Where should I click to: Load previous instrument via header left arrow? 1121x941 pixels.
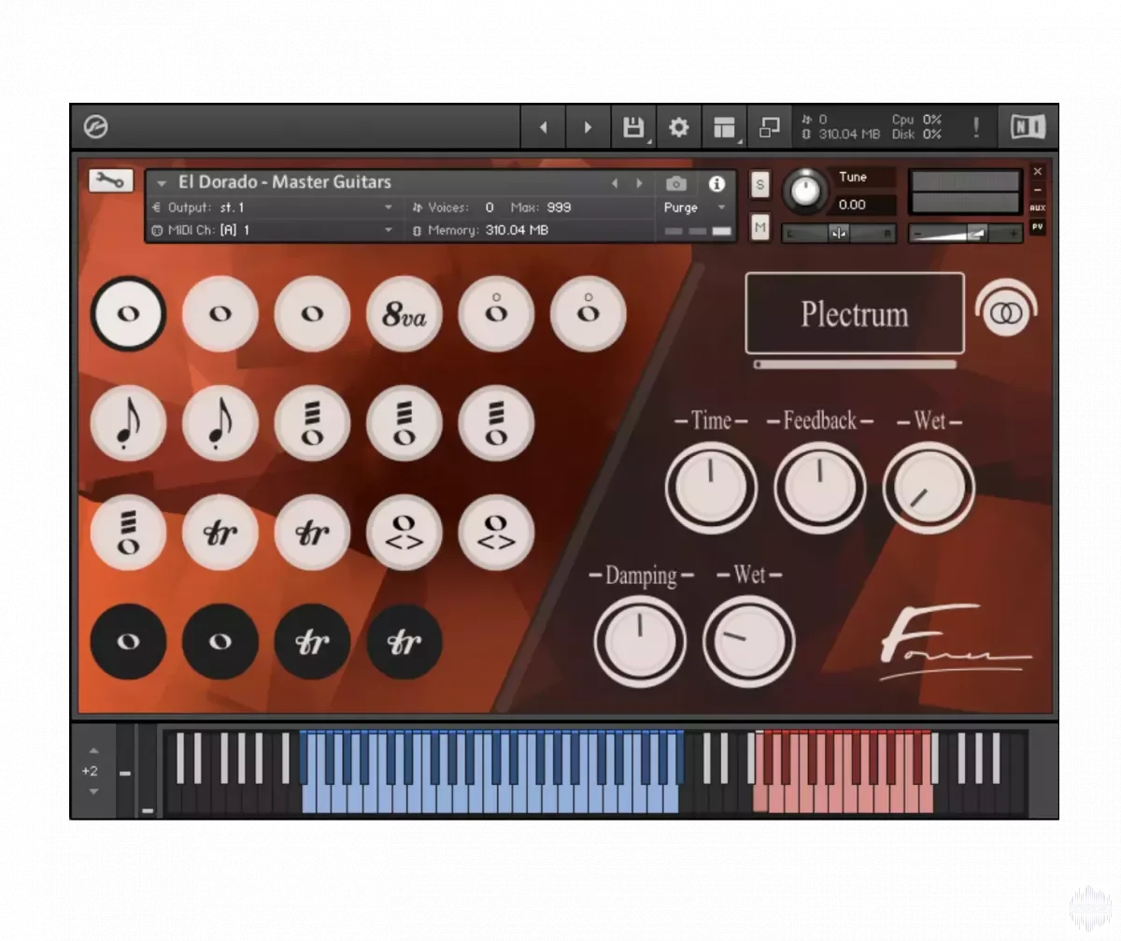tap(614, 183)
